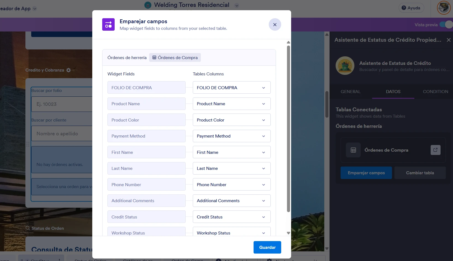This screenshot has width=453, height=261.
Task: Switch to the GENERAL tab
Action: click(351, 91)
